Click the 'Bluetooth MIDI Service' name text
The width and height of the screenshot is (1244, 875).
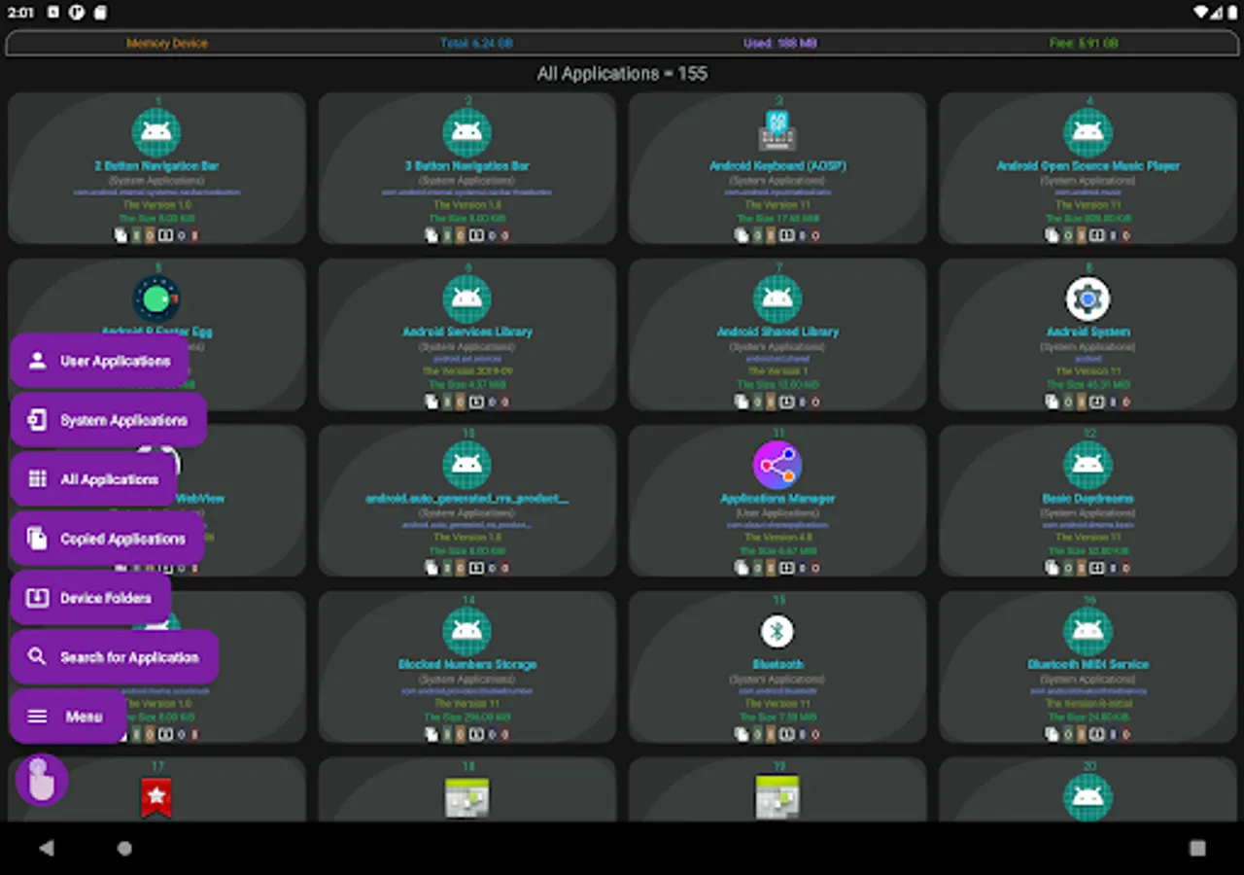coord(1088,665)
